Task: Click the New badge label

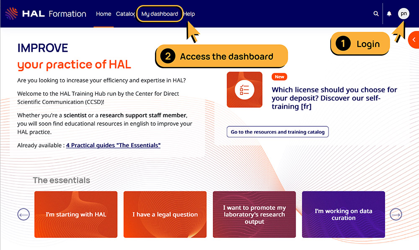Action: 279,77
